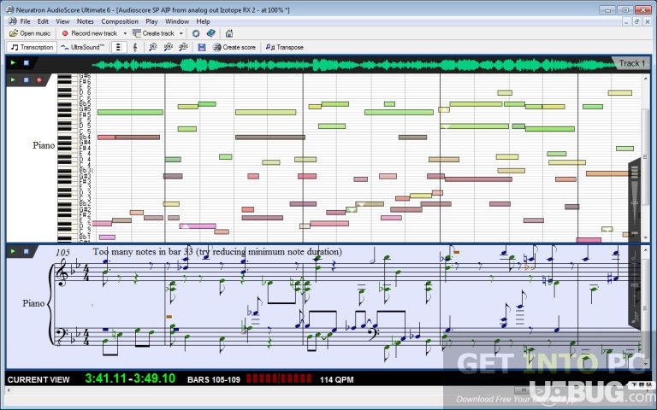
Task: Restore down the inner document window
Action: 636,21
